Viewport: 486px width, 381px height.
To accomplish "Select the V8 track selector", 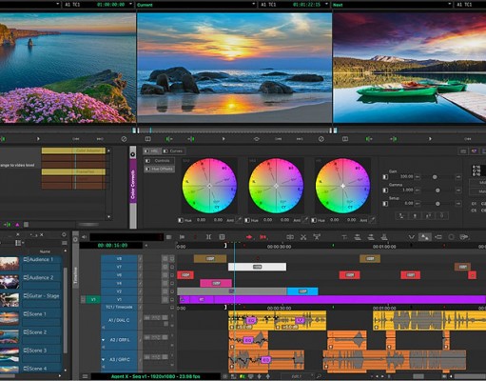I will (x=119, y=259).
